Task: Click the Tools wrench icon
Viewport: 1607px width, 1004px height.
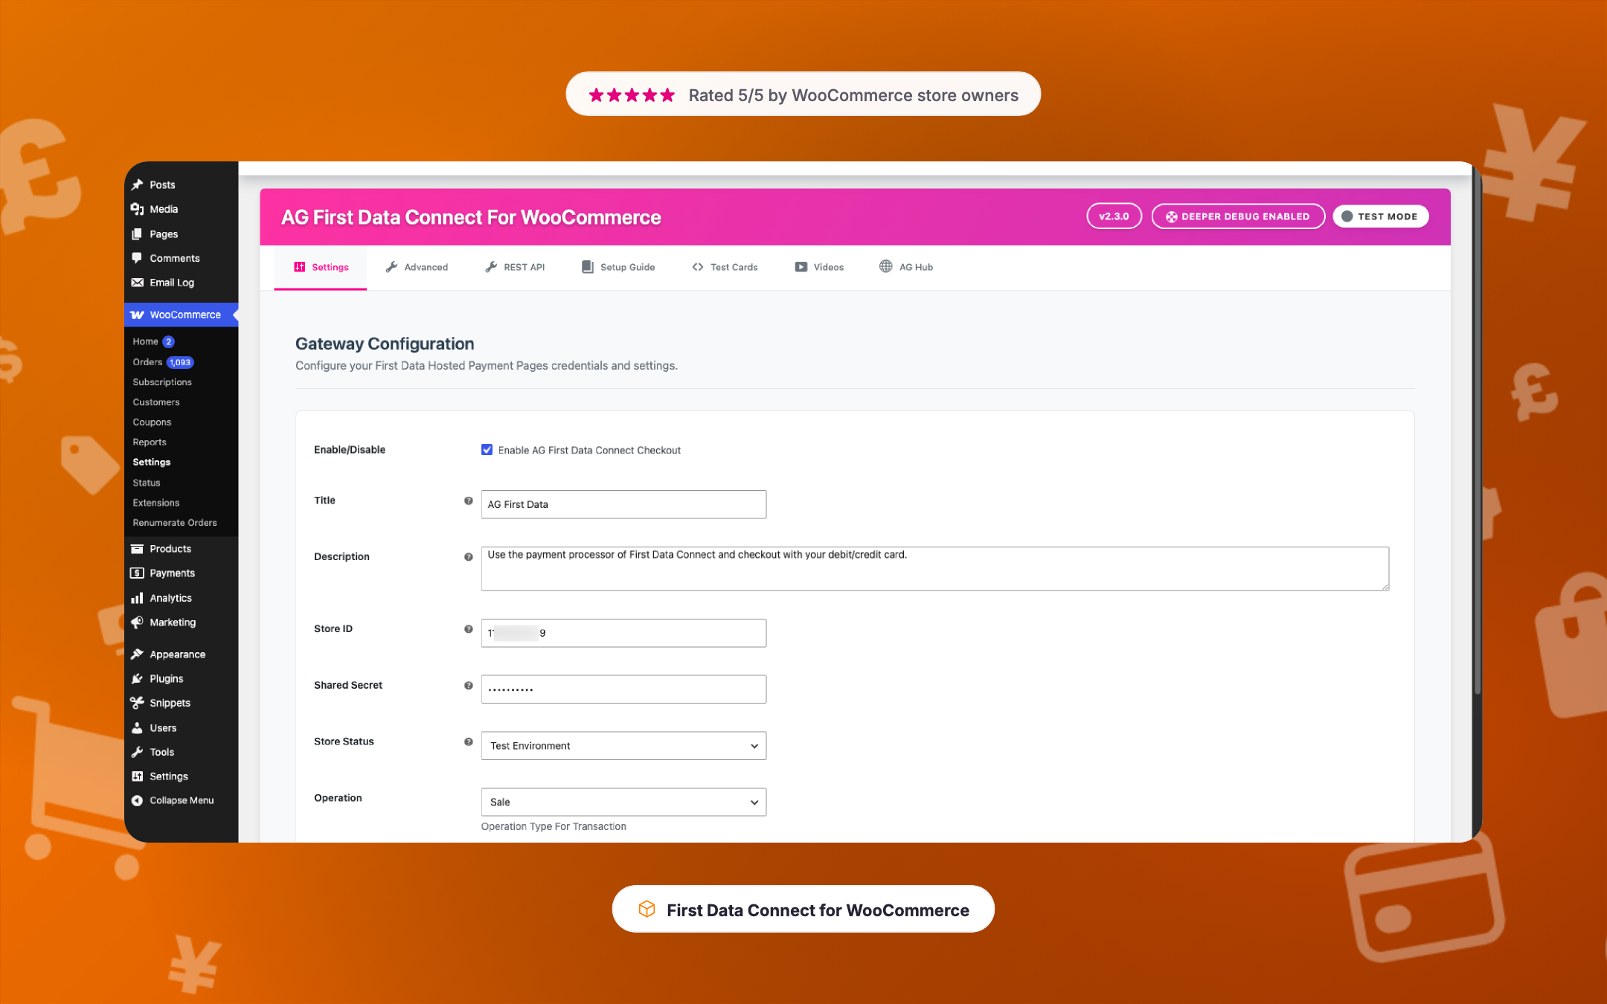Action: coord(137,752)
